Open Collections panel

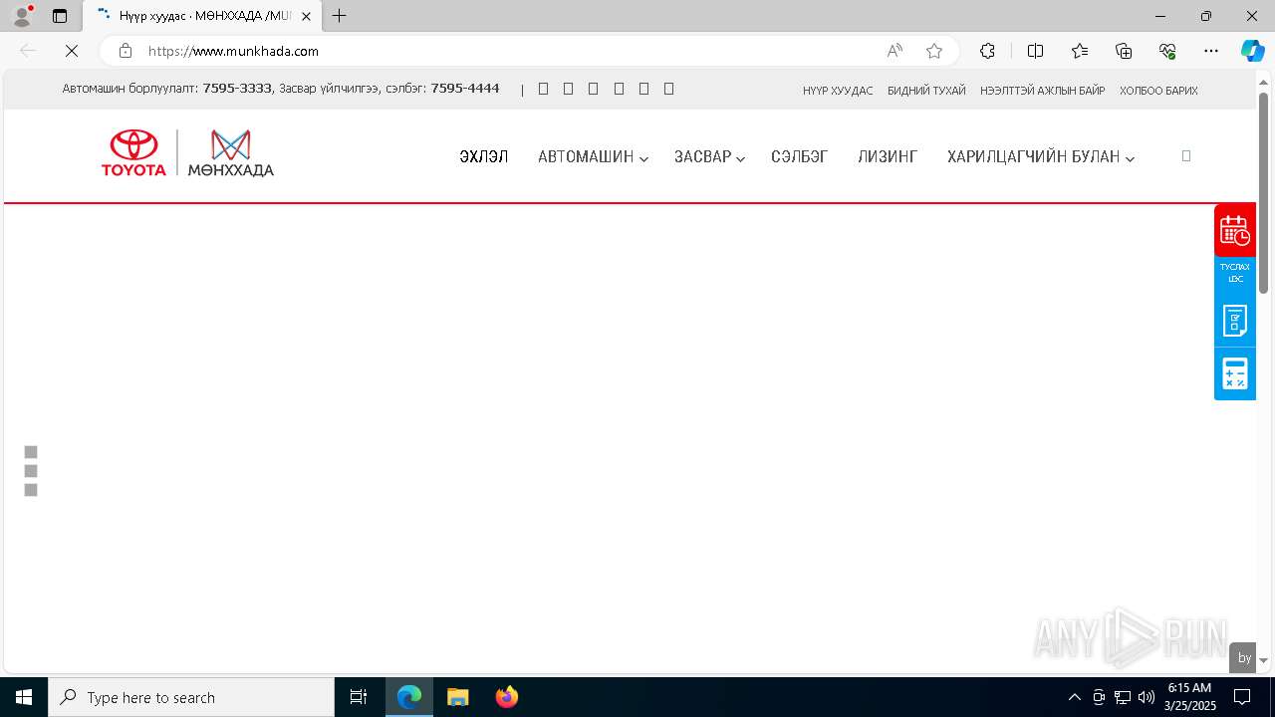(x=1124, y=51)
